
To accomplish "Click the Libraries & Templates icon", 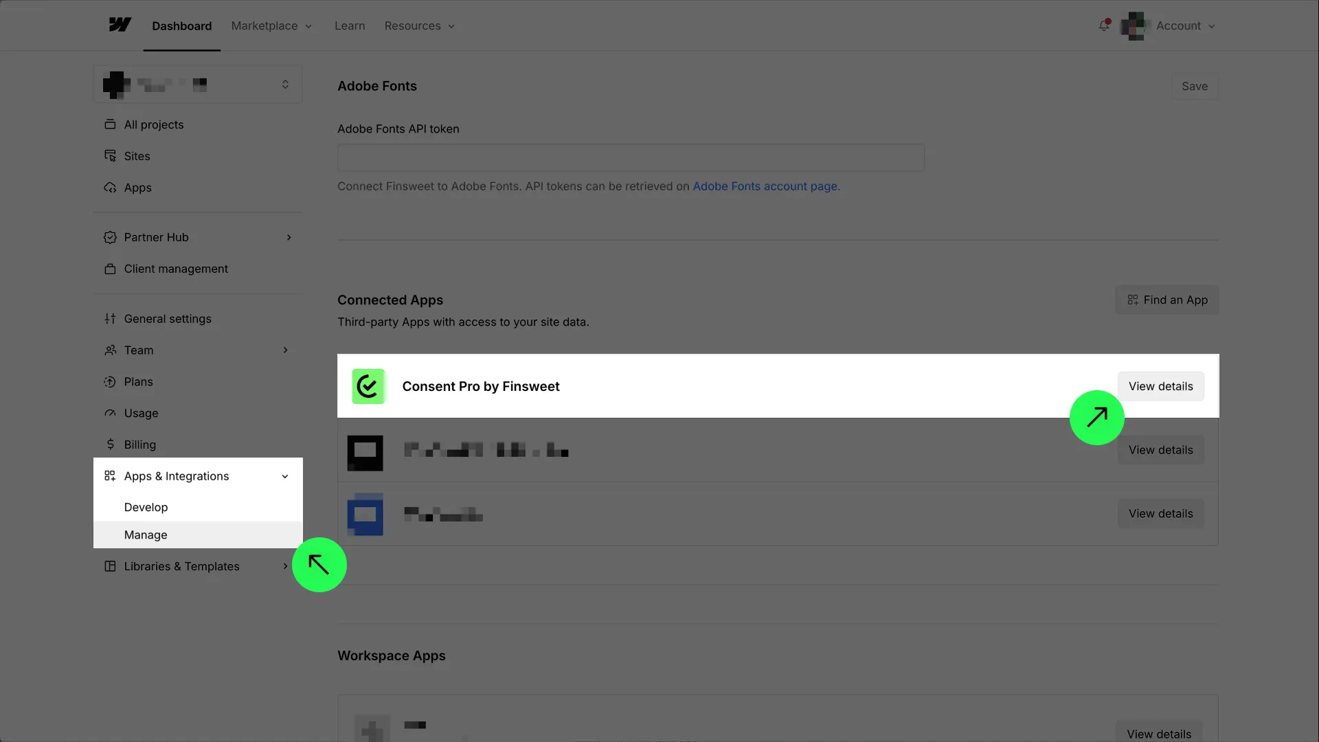I will 110,566.
